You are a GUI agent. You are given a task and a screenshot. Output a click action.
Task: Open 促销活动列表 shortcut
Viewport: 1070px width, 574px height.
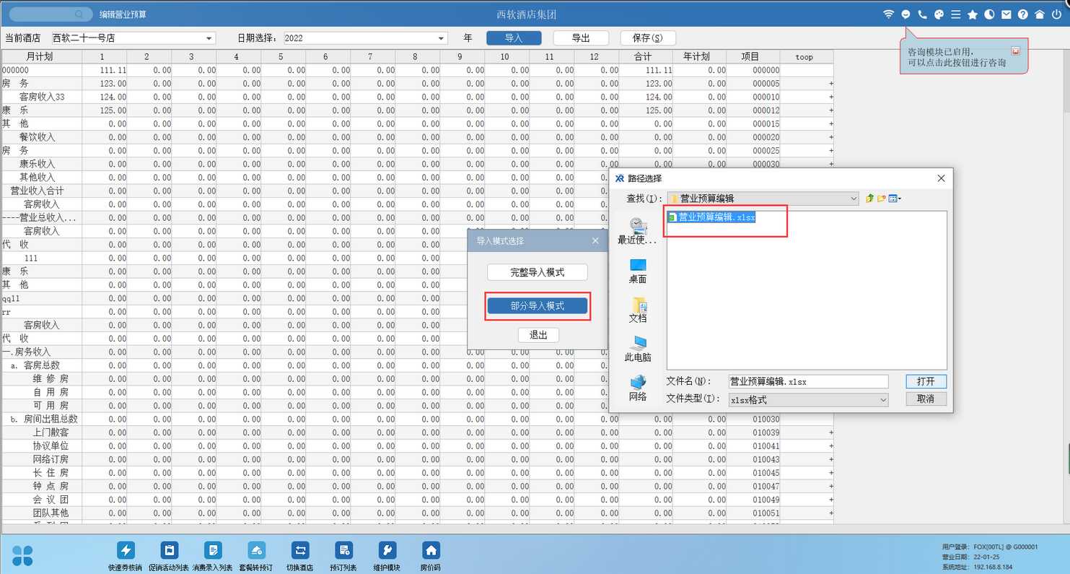(x=169, y=550)
